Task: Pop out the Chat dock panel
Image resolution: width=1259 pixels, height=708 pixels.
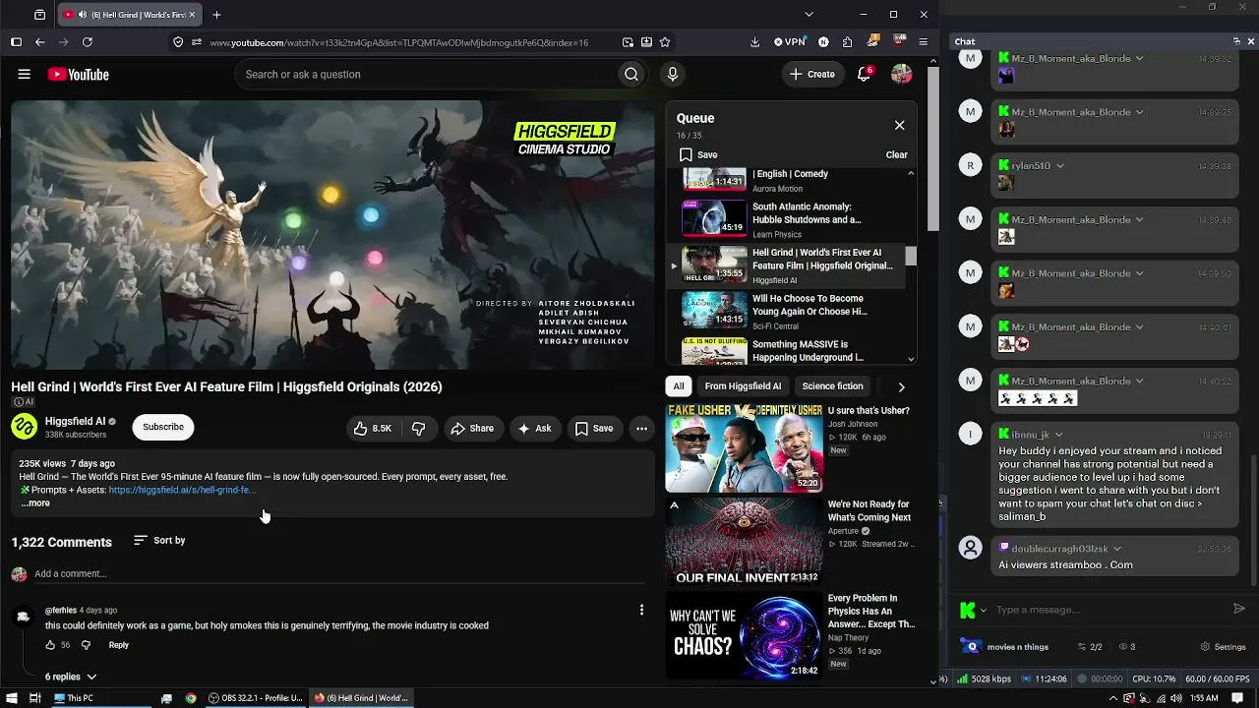Action: coord(1236,41)
